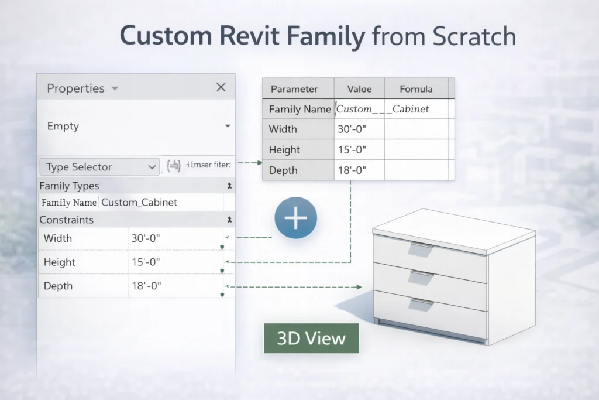Open the Family Types dialog icon beside Type Selector
Image resolution: width=599 pixels, height=400 pixels.
coord(173,166)
